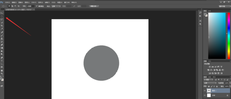Image resolution: width=231 pixels, height=99 pixels.
Task: Choose Intersect with Selection mode
Action: pyautogui.click(x=19, y=6)
